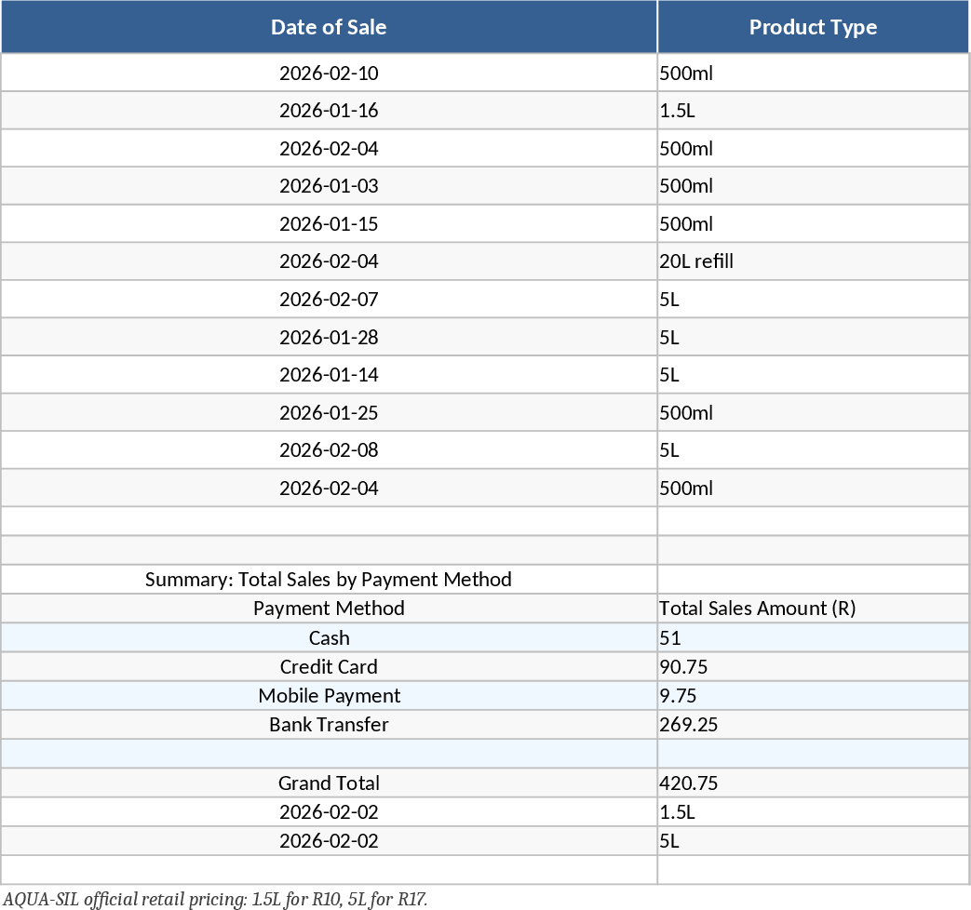Select the Summary: Total Sales by Payment Method cell
The image size is (971, 910).
pyautogui.click(x=329, y=580)
